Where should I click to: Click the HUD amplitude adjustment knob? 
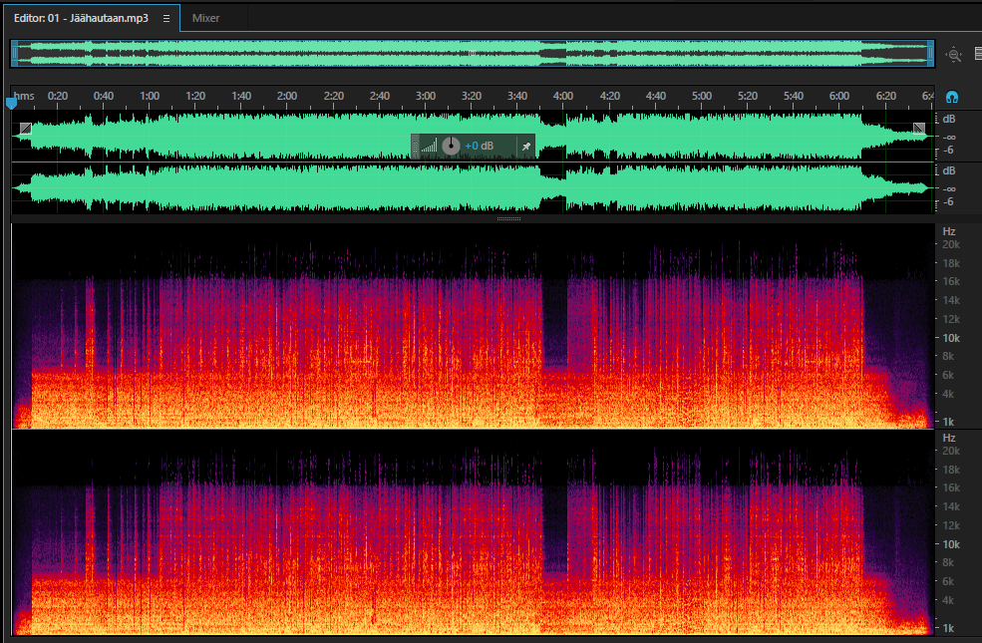coord(451,146)
